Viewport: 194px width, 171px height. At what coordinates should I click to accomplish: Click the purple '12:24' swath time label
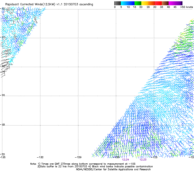tap(126, 160)
